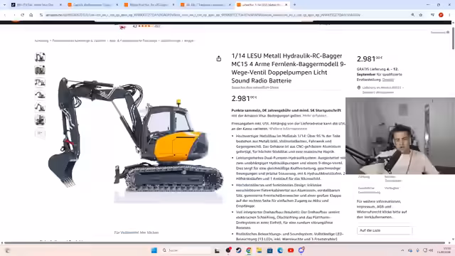The height and width of the screenshot is (256, 455).
Task: Click delivery location link in buy box
Action: (382, 90)
